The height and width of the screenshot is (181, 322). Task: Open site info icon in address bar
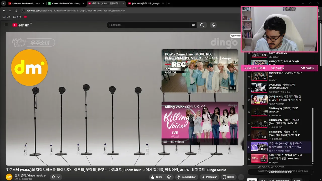(x=23, y=11)
